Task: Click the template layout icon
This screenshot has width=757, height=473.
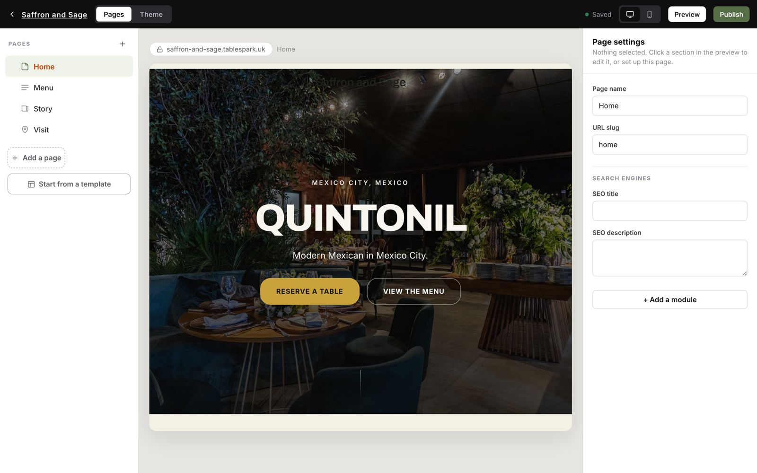Action: coord(31,184)
